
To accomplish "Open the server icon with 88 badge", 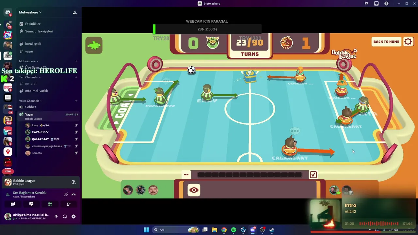I will click(8, 131).
